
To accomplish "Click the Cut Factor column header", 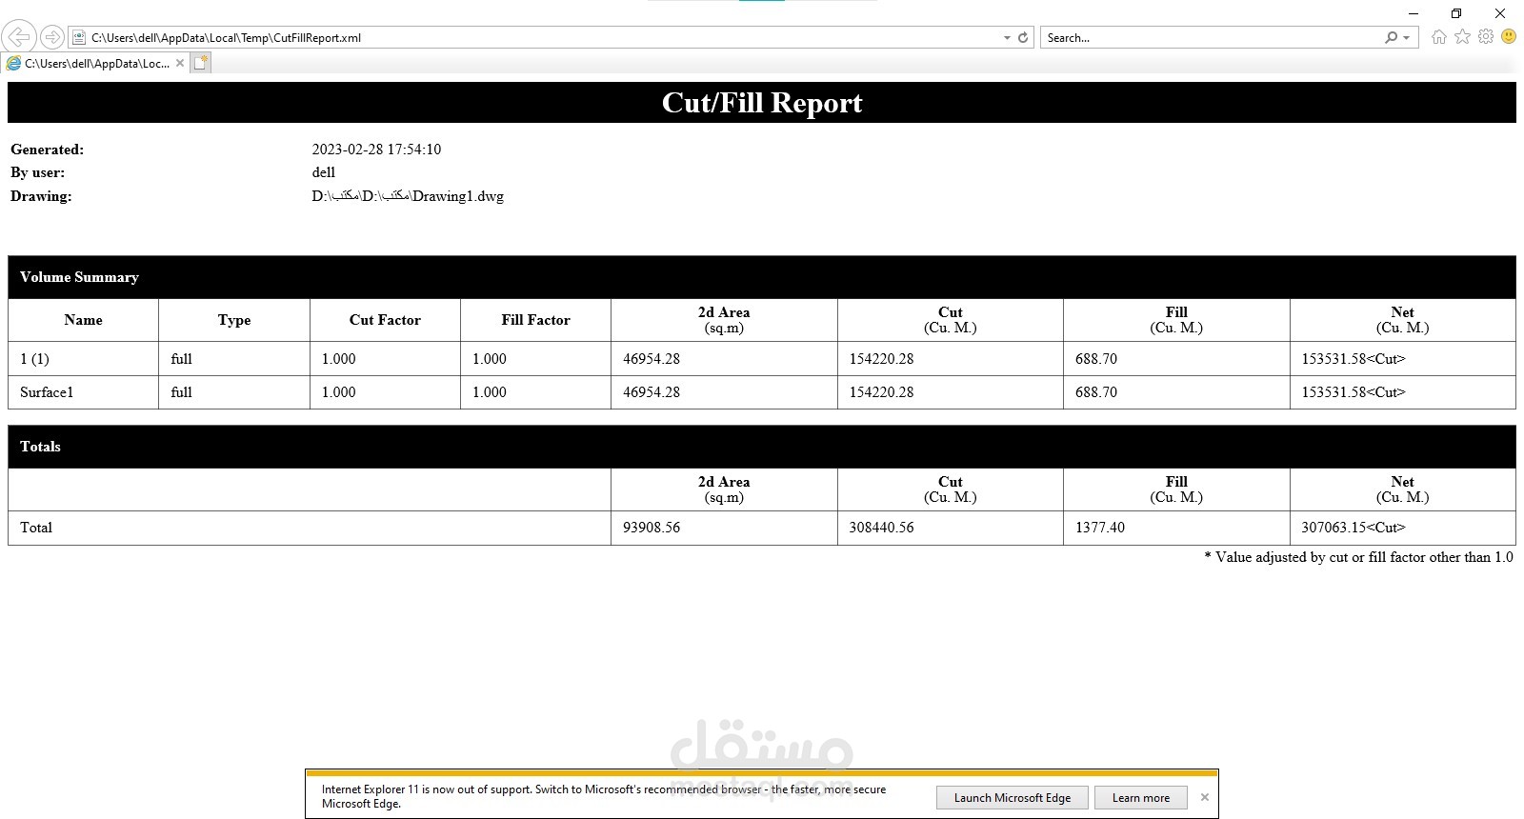I will [385, 320].
